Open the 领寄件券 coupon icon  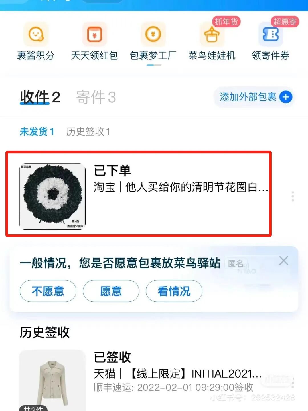point(270,34)
